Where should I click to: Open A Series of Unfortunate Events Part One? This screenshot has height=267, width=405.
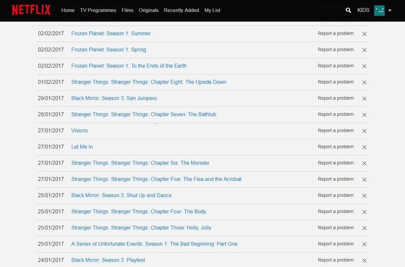coord(155,244)
